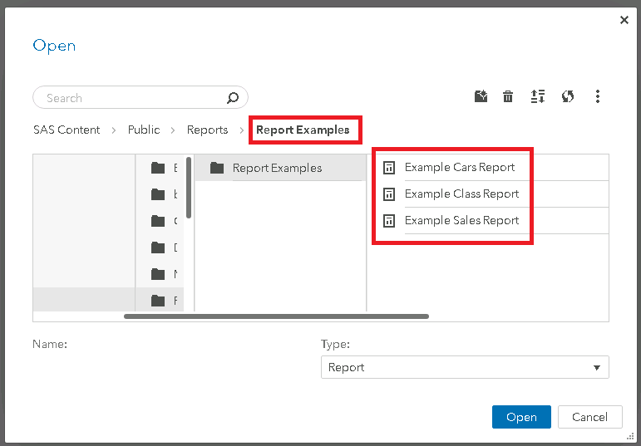The height and width of the screenshot is (446, 641).
Task: Select the Report Examples folder
Action: (x=277, y=168)
